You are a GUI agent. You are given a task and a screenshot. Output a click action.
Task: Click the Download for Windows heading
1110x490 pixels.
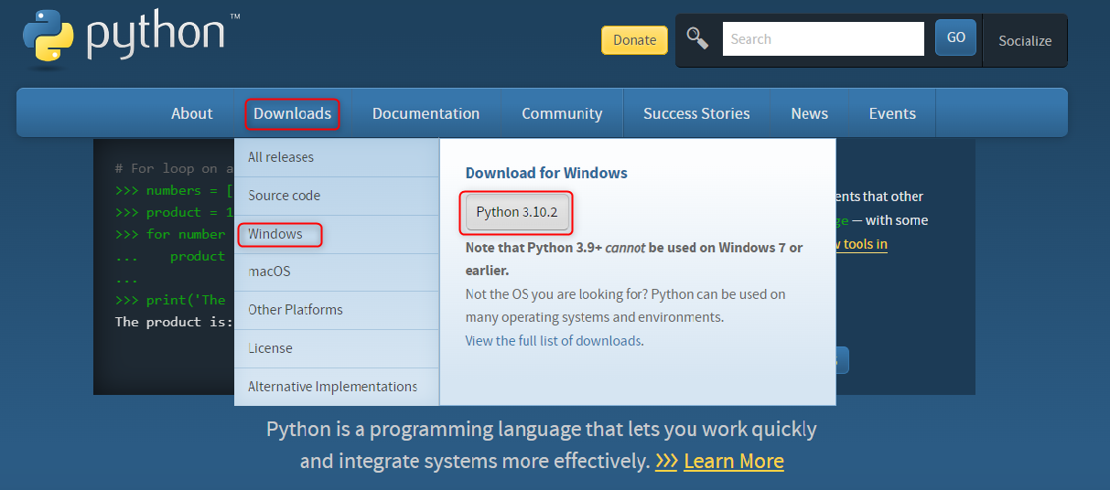[x=546, y=173]
